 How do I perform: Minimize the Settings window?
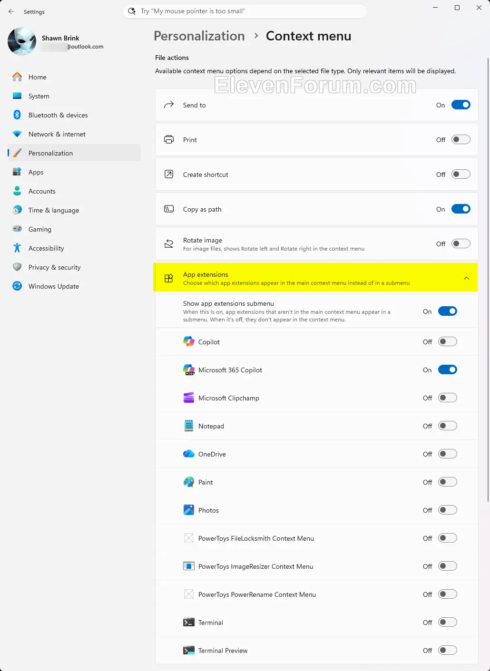435,8
